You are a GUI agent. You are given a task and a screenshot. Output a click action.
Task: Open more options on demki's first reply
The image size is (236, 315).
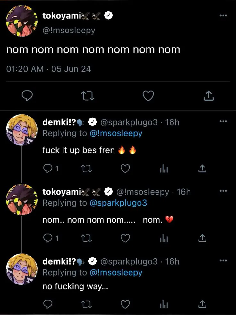coord(223,121)
